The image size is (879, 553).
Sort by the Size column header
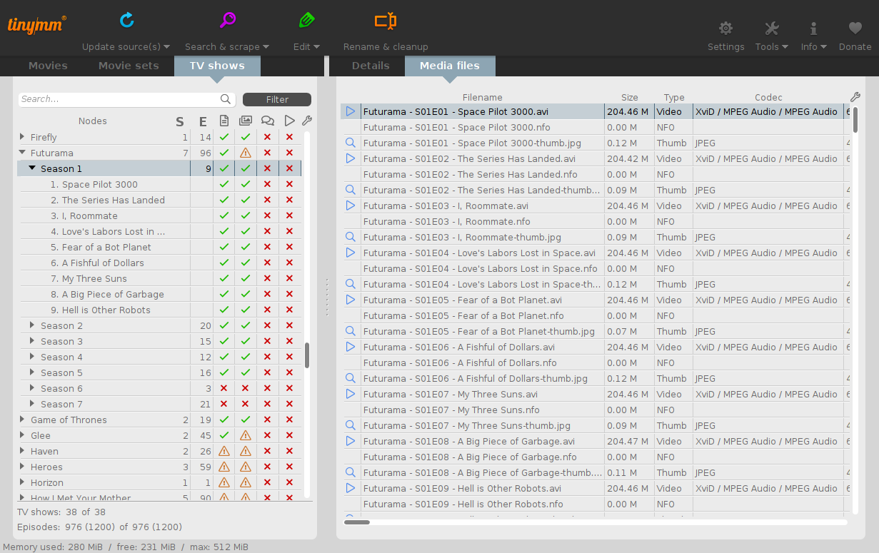pyautogui.click(x=629, y=97)
